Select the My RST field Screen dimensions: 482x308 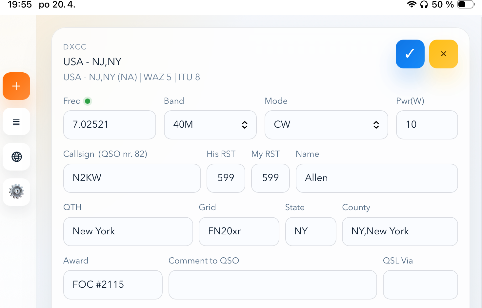270,178
